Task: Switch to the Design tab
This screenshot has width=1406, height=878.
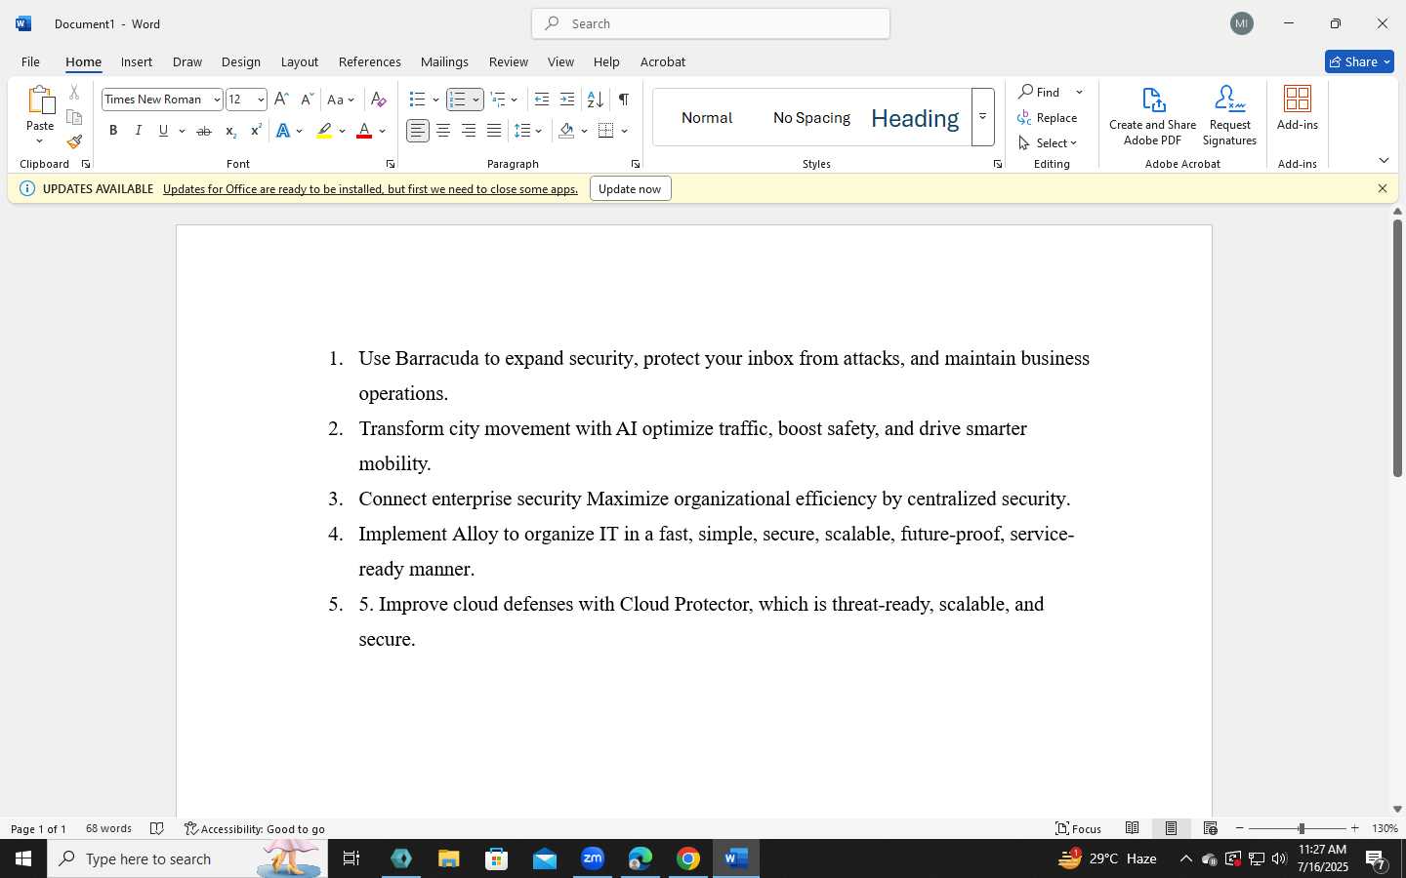Action: pos(241,61)
